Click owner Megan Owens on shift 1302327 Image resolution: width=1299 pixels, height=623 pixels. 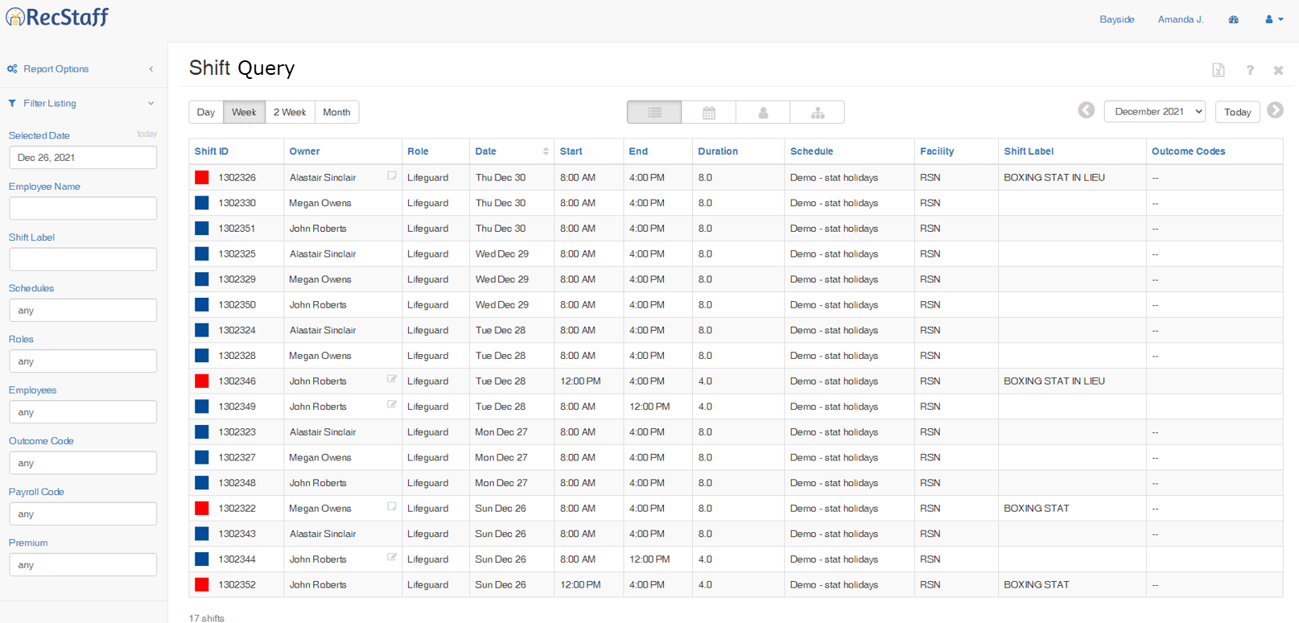pos(320,457)
